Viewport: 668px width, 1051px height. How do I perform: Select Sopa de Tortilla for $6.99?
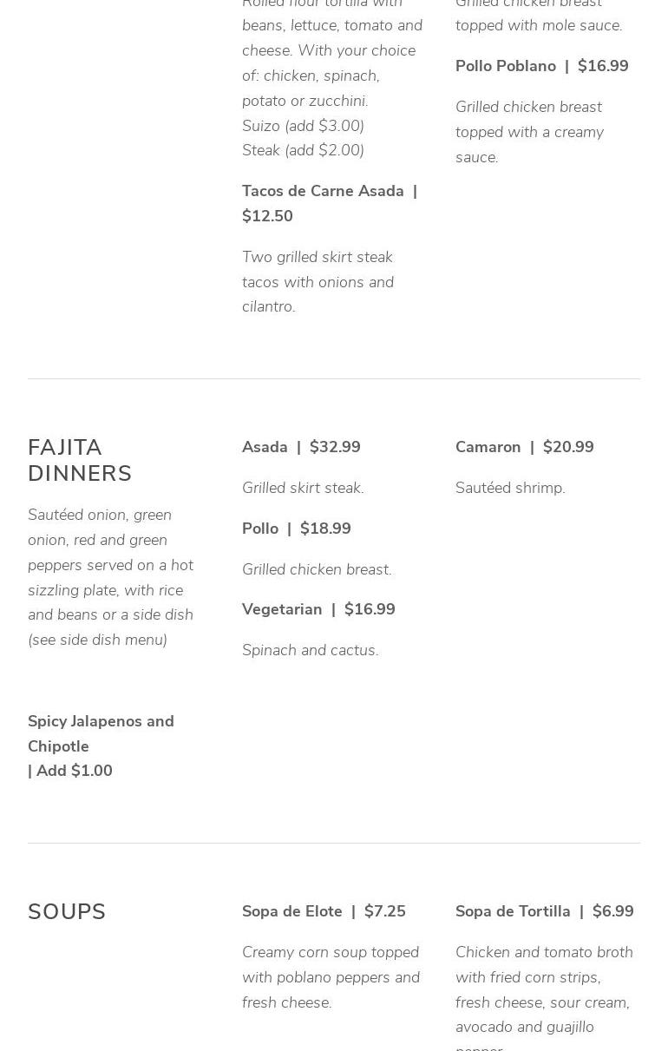544,911
